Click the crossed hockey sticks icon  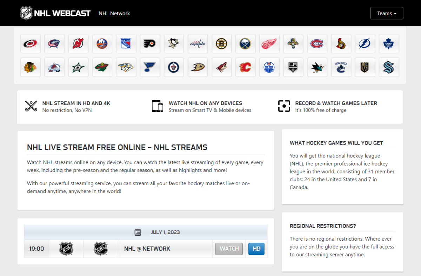(x=31, y=106)
